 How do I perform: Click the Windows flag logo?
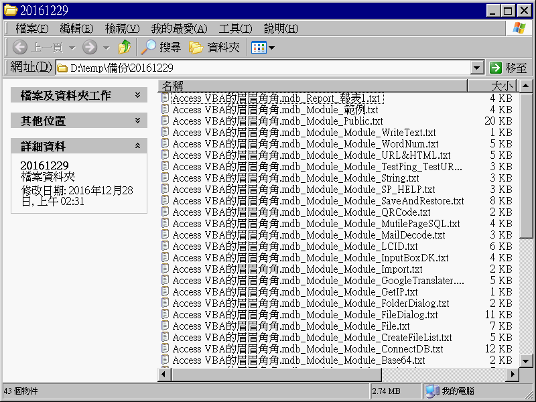point(519,28)
